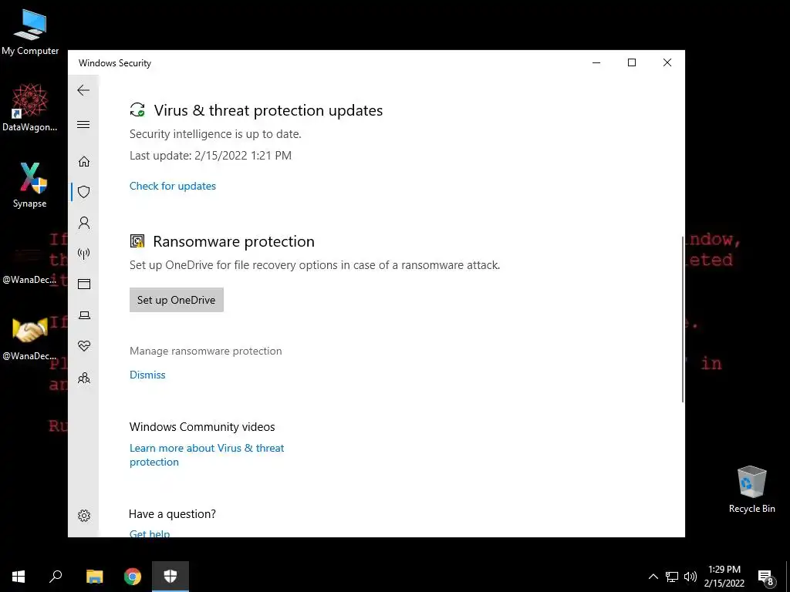Click Windows Community videos heading

[x=202, y=427]
